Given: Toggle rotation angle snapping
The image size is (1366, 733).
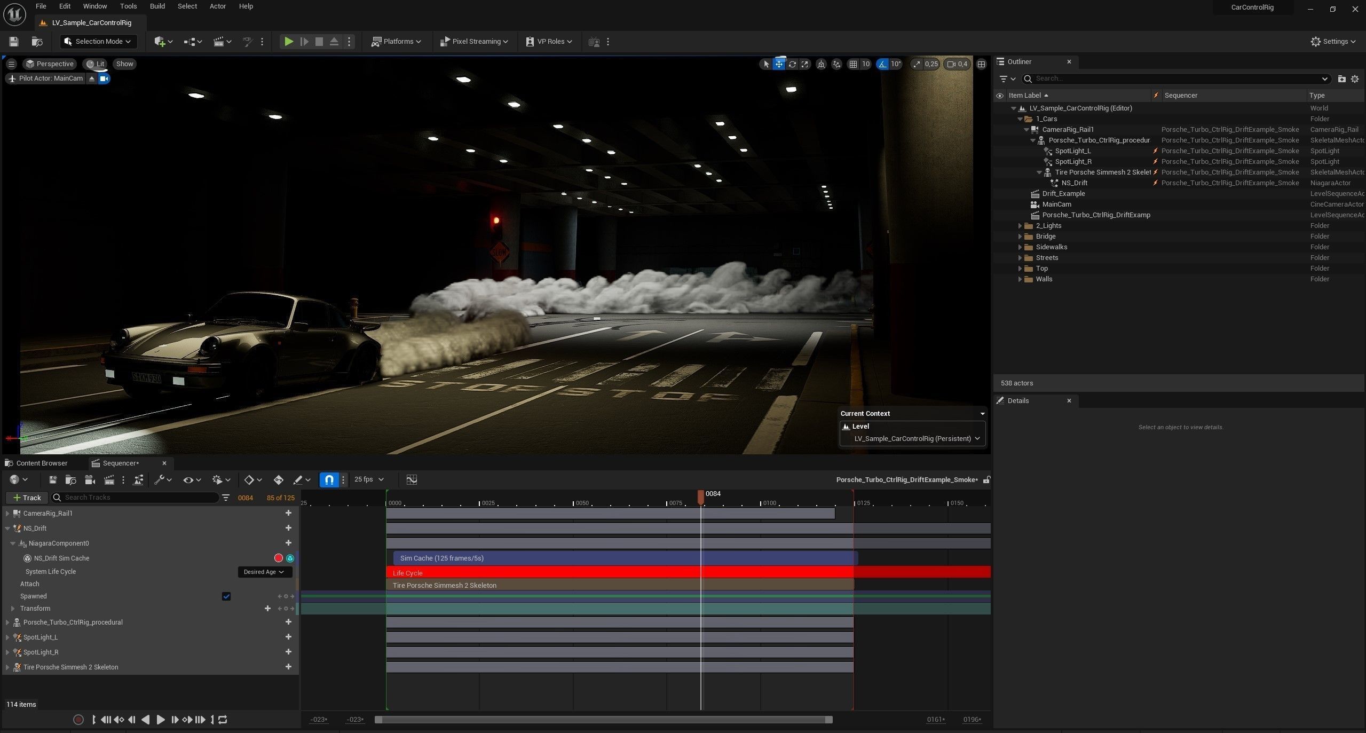Looking at the screenshot, I should (x=882, y=64).
